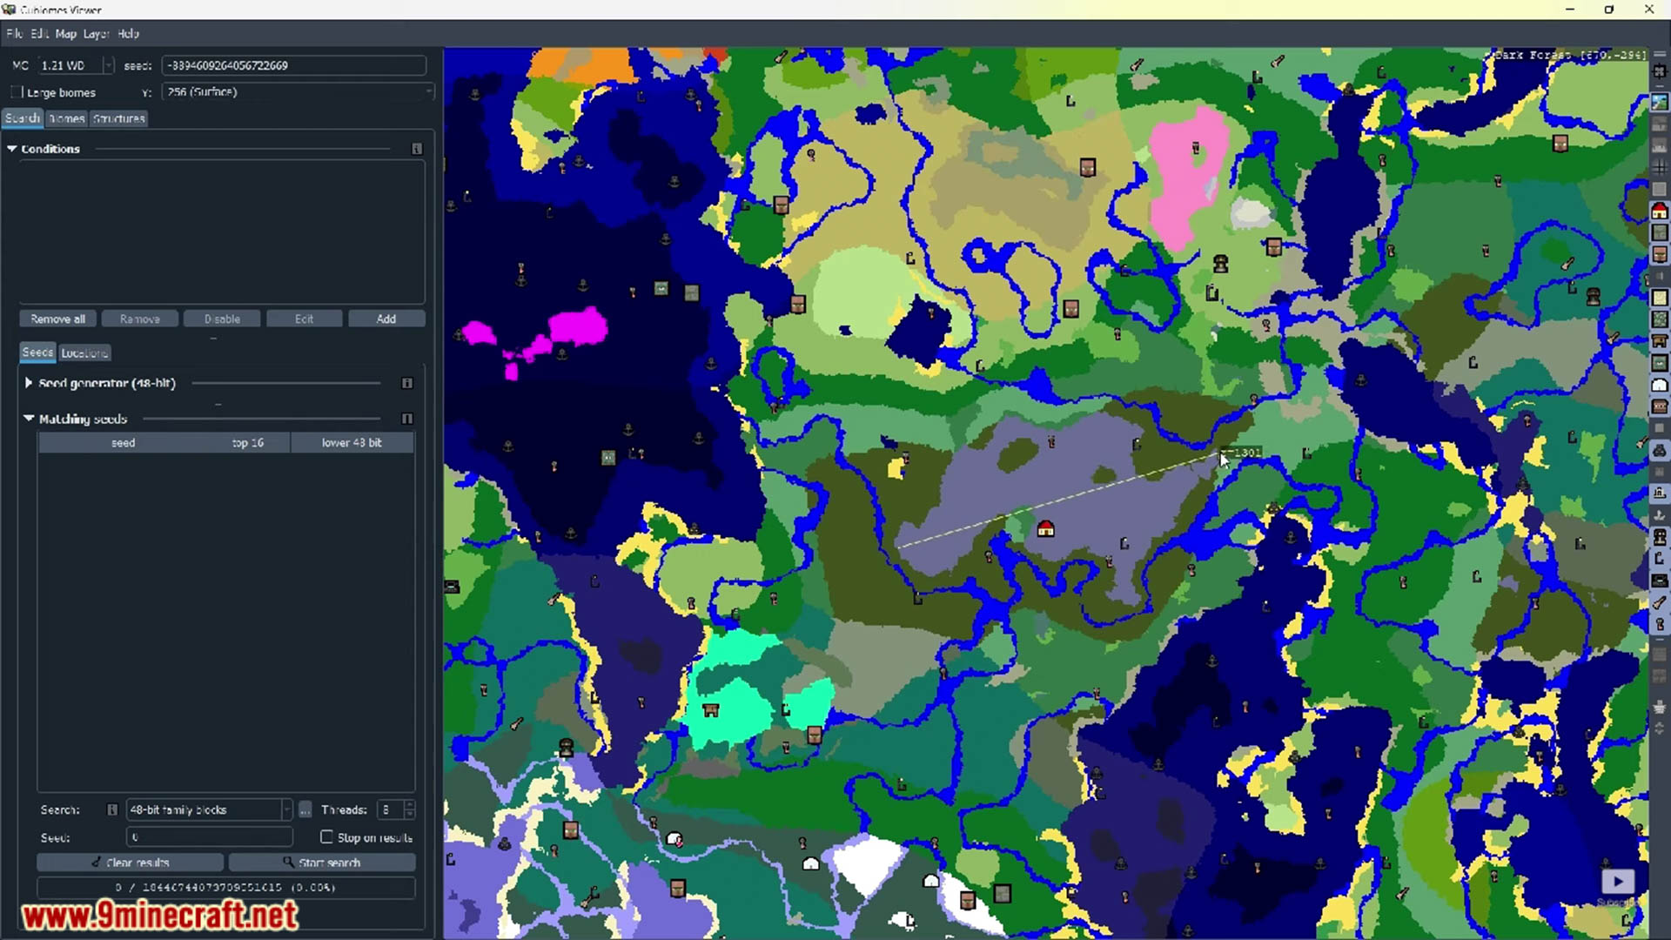Select the Seeds tab
Viewport: 1671px width, 940px height.
point(37,352)
